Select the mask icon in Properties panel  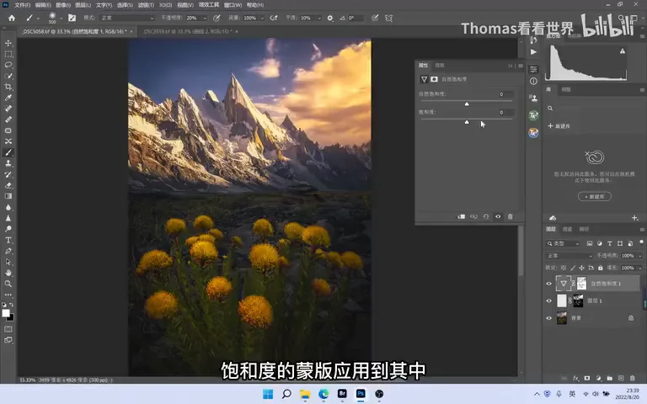tap(434, 79)
